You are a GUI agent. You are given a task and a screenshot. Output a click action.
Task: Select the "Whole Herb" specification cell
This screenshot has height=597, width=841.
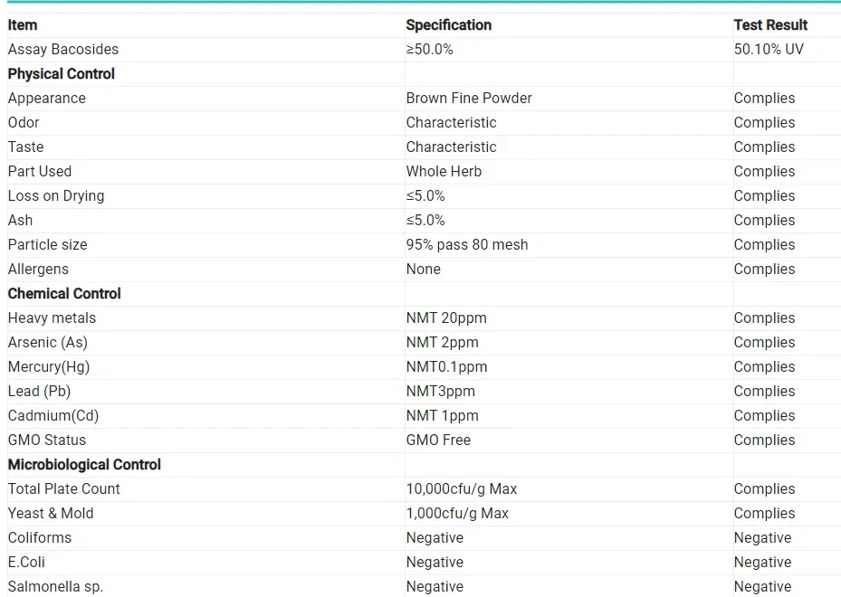[444, 172]
